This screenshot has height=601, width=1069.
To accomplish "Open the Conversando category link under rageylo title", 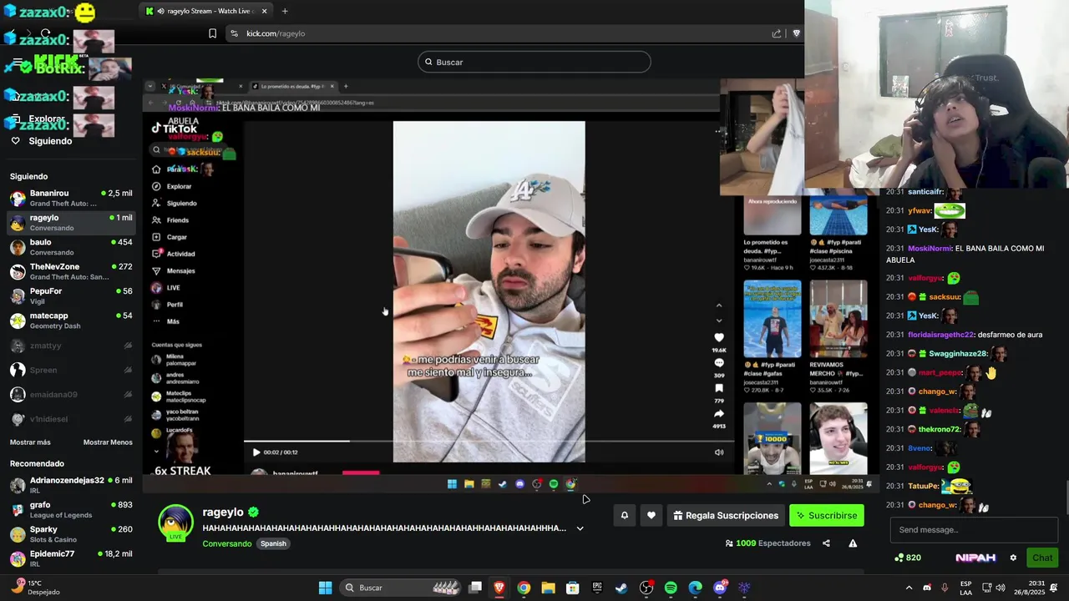I will [x=227, y=543].
